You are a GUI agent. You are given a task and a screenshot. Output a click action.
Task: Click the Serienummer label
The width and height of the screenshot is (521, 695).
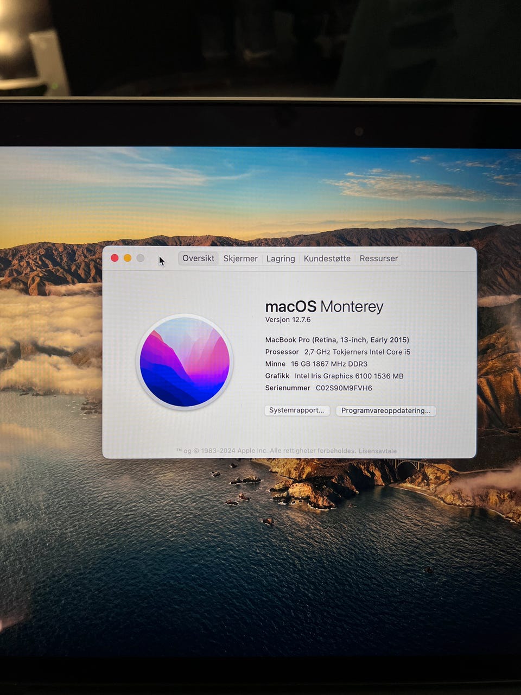tap(288, 388)
